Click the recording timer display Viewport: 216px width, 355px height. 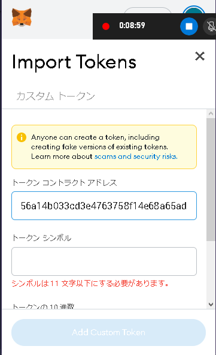[132, 25]
